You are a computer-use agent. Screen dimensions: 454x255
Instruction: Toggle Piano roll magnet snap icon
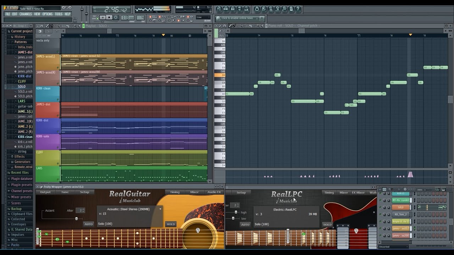(x=224, y=26)
